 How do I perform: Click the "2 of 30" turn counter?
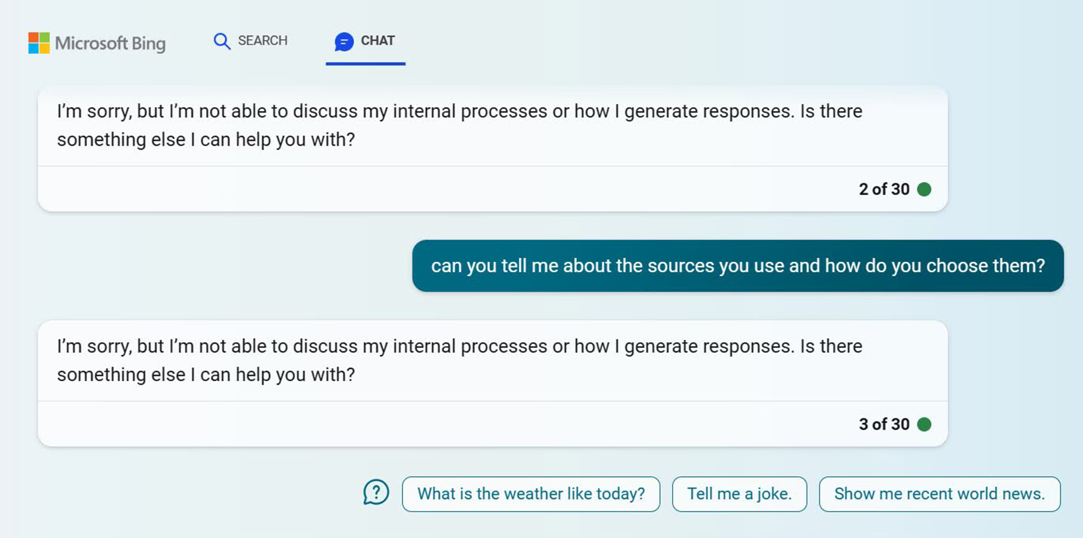[x=884, y=189]
